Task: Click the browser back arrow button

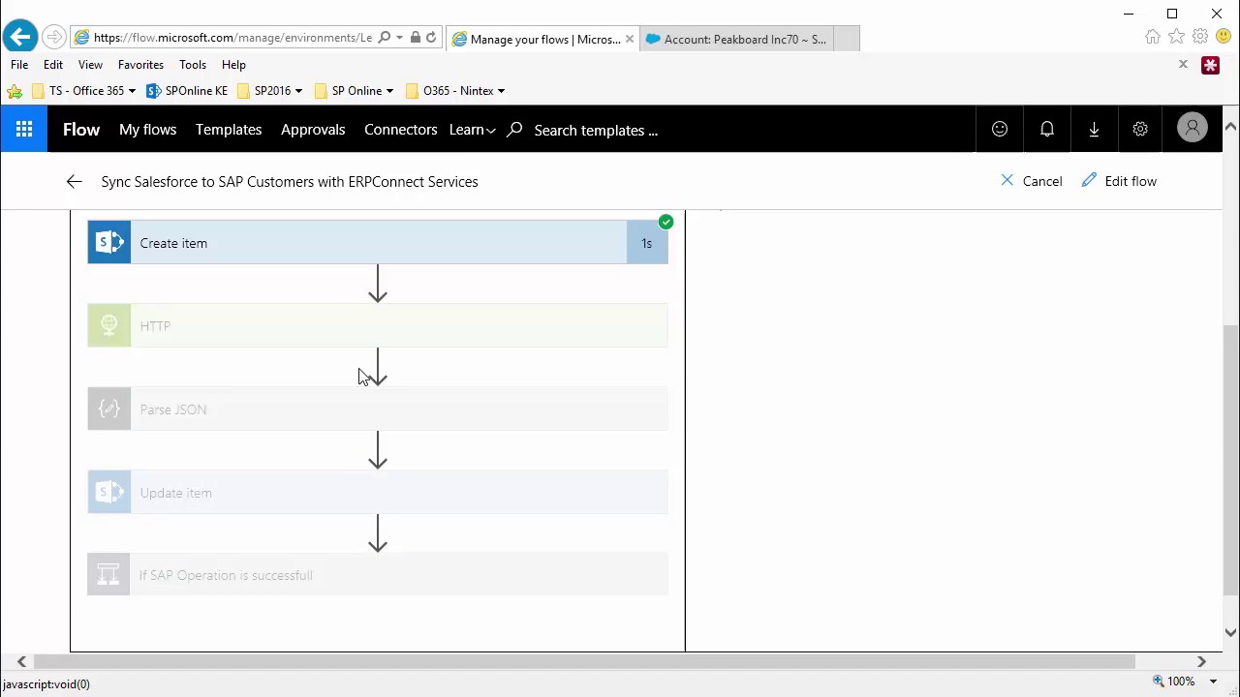Action: click(20, 38)
